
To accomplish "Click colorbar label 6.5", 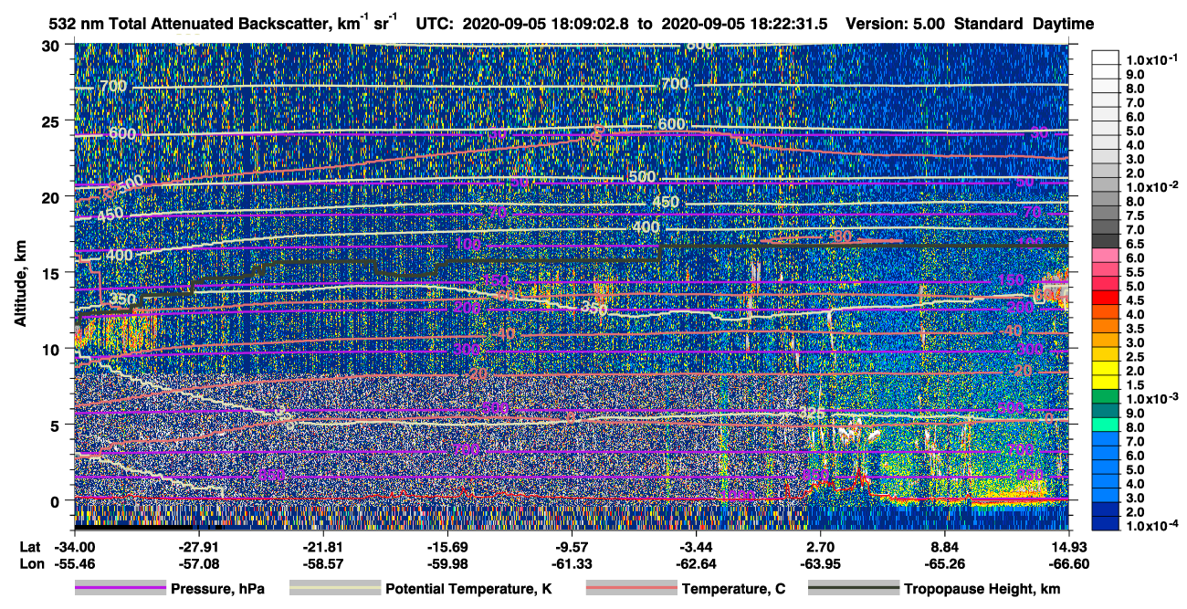I will pos(1135,245).
